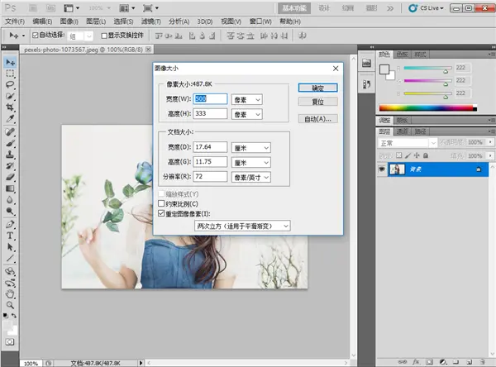Choose the Clone Stamp tool

click(10, 155)
